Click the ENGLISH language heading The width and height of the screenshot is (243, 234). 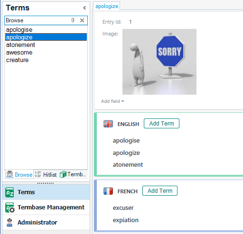(128, 124)
